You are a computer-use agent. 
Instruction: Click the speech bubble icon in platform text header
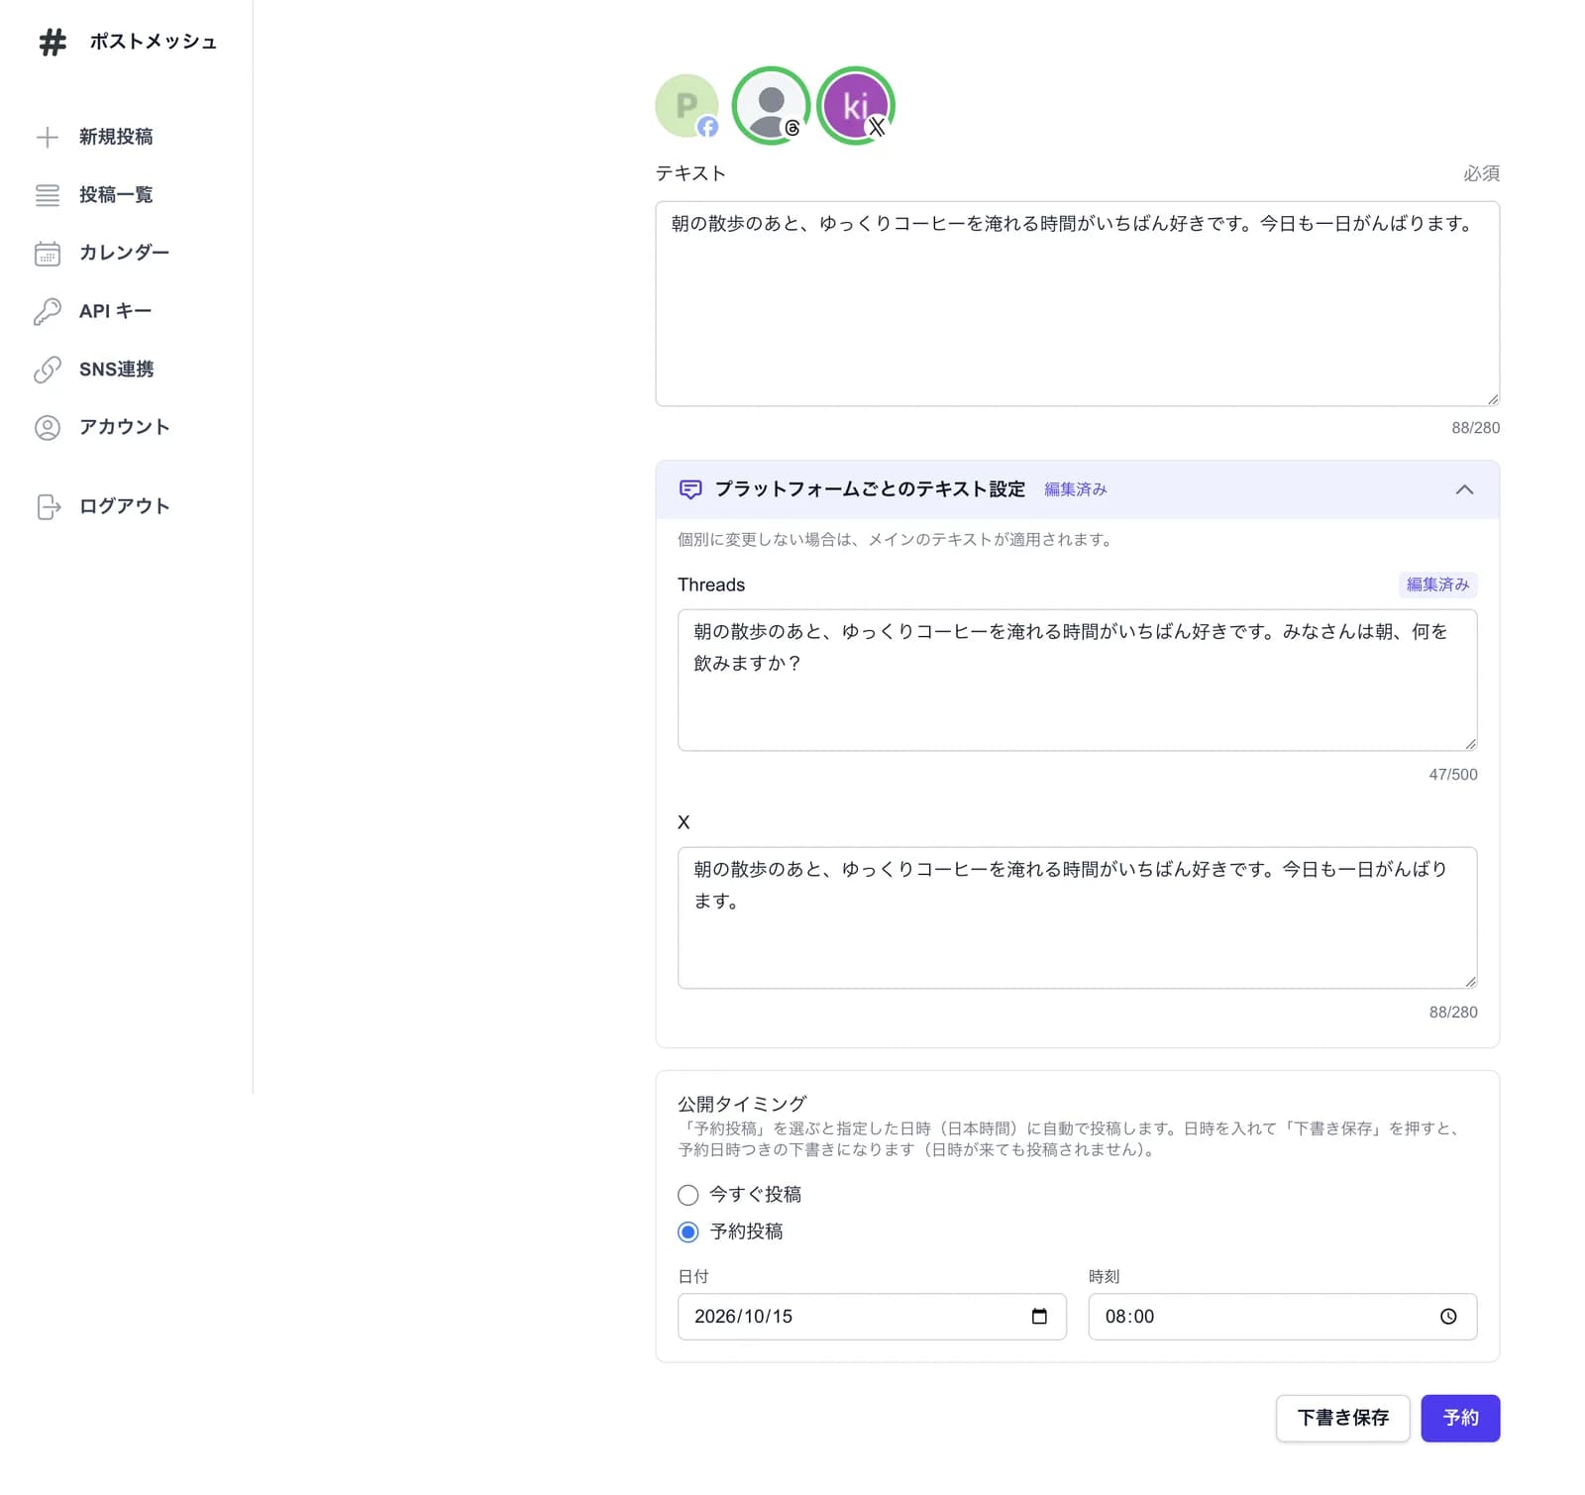click(x=690, y=489)
